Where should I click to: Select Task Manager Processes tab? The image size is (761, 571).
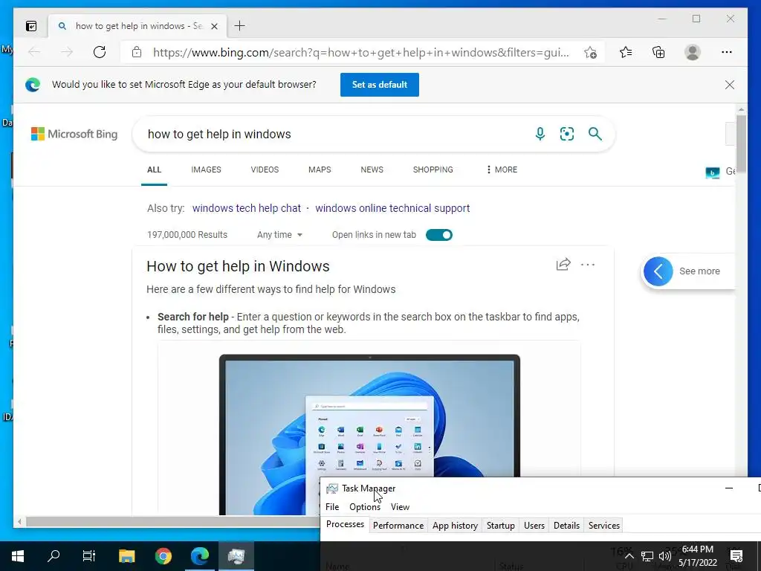(345, 524)
